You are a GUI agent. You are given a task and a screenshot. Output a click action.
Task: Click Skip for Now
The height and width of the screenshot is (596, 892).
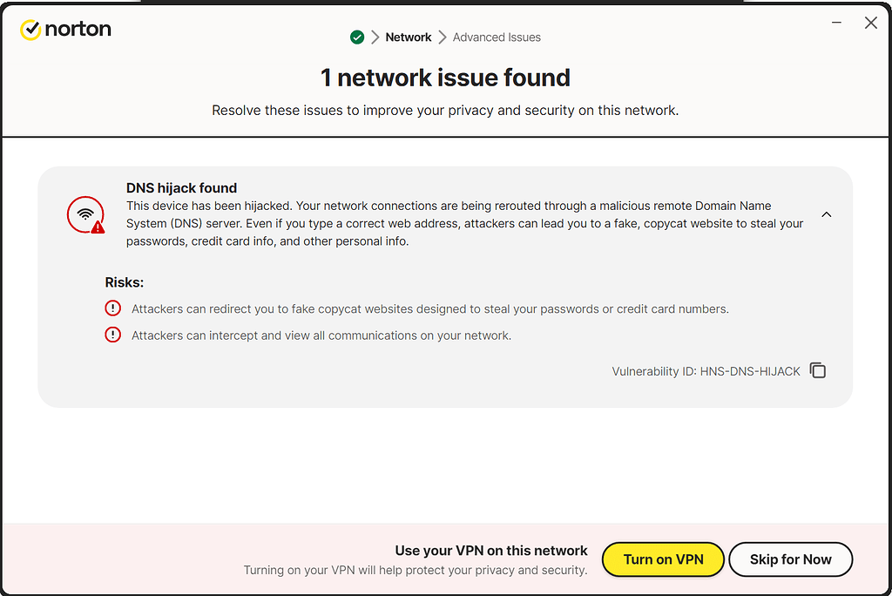(x=790, y=559)
